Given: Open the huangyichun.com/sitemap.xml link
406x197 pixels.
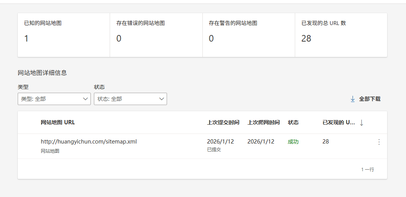Looking at the screenshot, I should (x=89, y=142).
